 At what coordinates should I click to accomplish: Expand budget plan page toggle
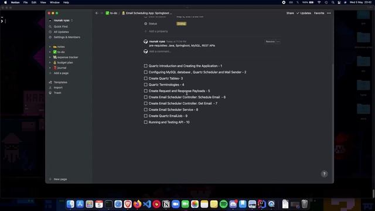click(x=50, y=63)
